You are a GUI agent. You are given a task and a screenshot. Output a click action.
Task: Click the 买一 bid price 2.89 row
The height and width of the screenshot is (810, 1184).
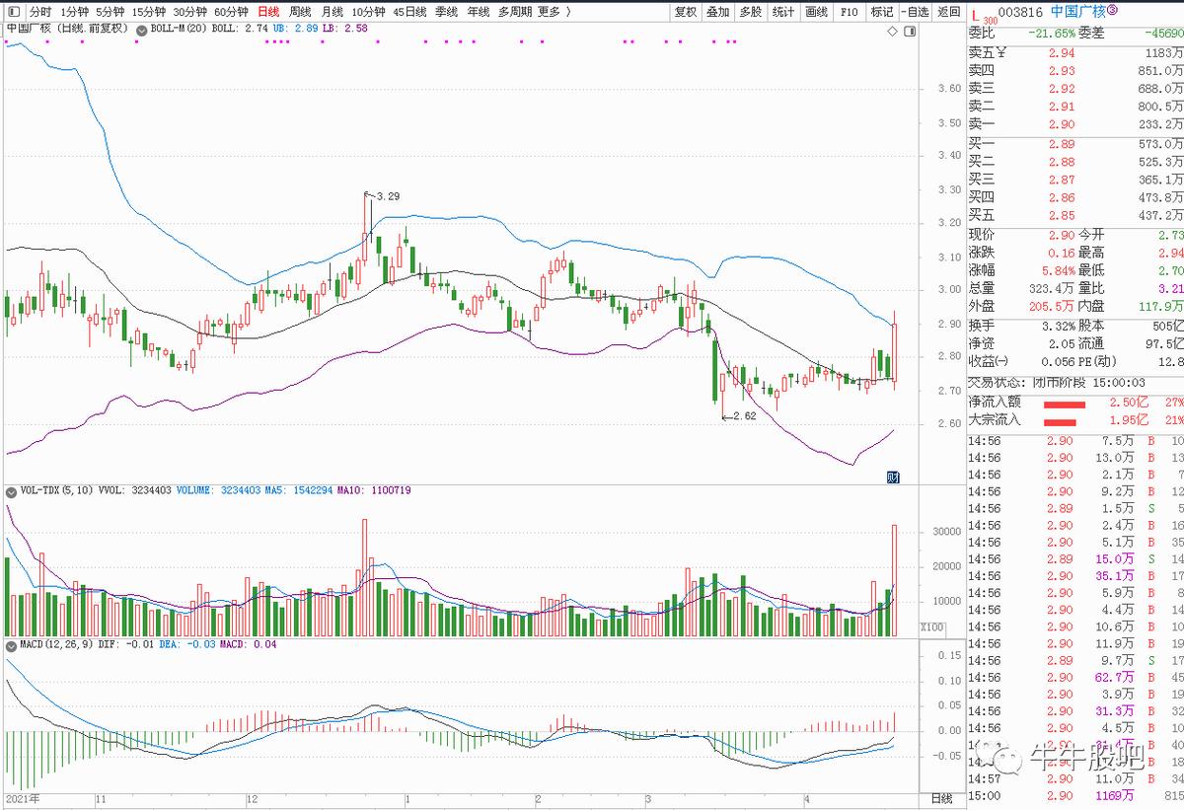[1075, 144]
